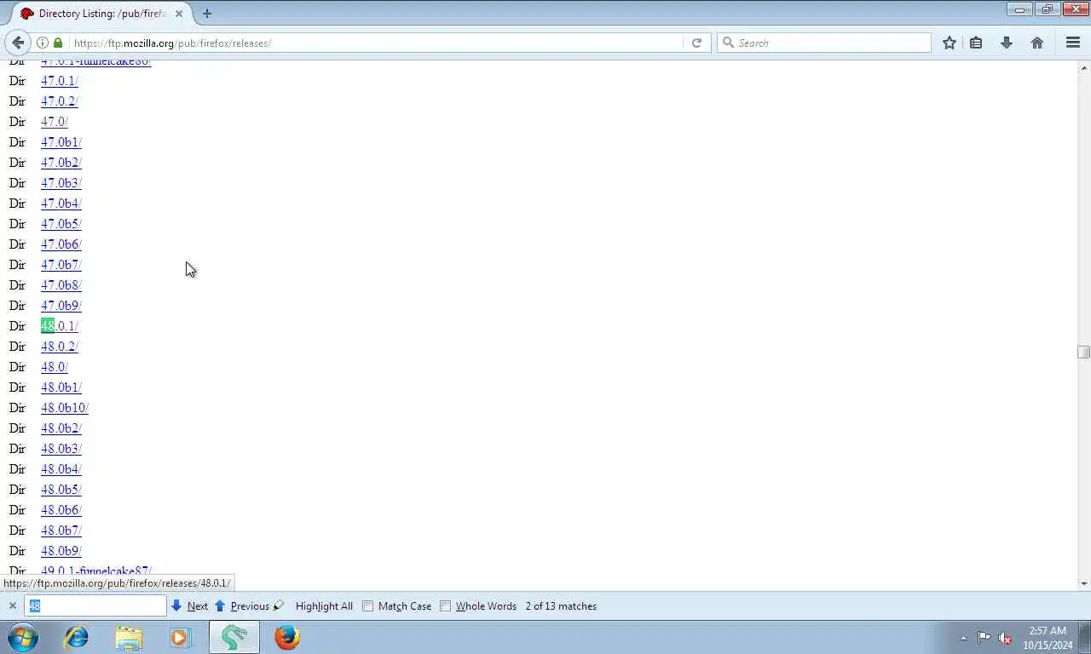Open the 48.0.2/ directory link
1091x654 pixels.
click(59, 347)
